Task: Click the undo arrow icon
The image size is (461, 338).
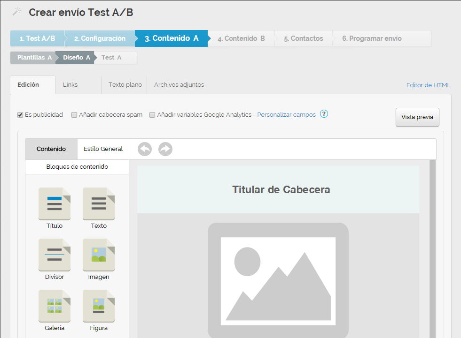Action: click(x=145, y=149)
